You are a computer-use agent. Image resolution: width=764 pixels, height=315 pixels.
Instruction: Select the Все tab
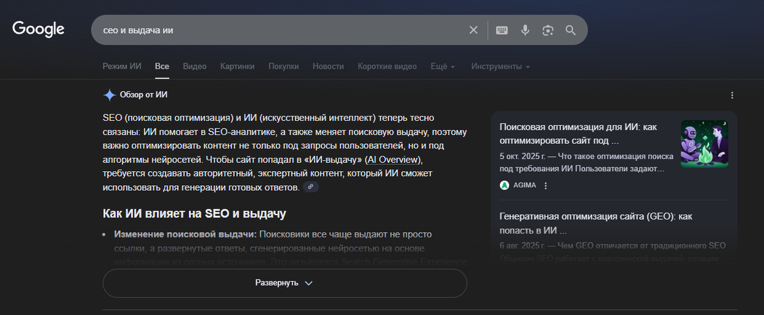point(162,66)
